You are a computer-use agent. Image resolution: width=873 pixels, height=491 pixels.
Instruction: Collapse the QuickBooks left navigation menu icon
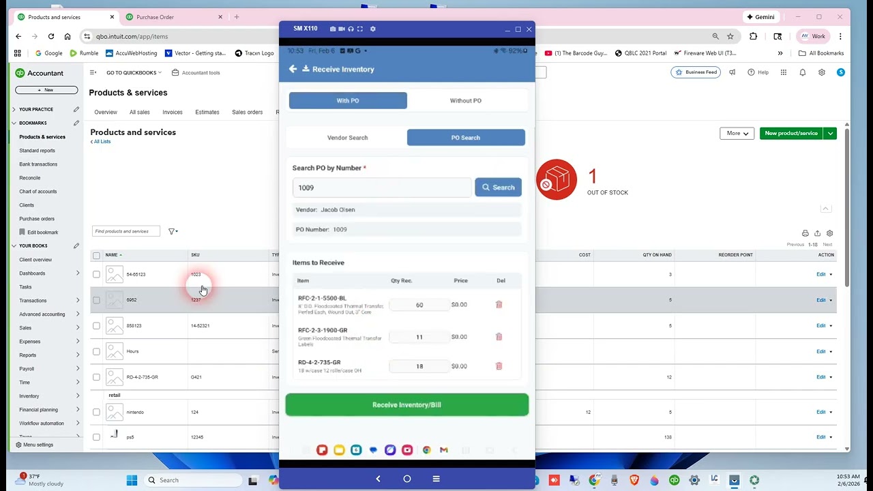coord(93,72)
